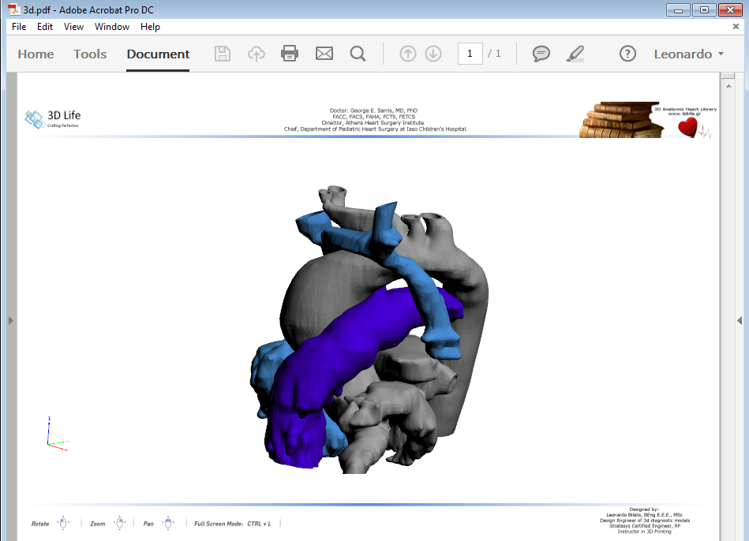Click 'www.3dlife.gr' text
Screen dimensions: 749x541
[x=684, y=114]
